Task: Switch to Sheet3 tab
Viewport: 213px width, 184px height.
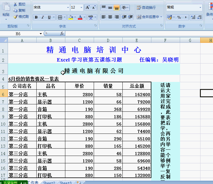Action: pyautogui.click(x=66, y=183)
